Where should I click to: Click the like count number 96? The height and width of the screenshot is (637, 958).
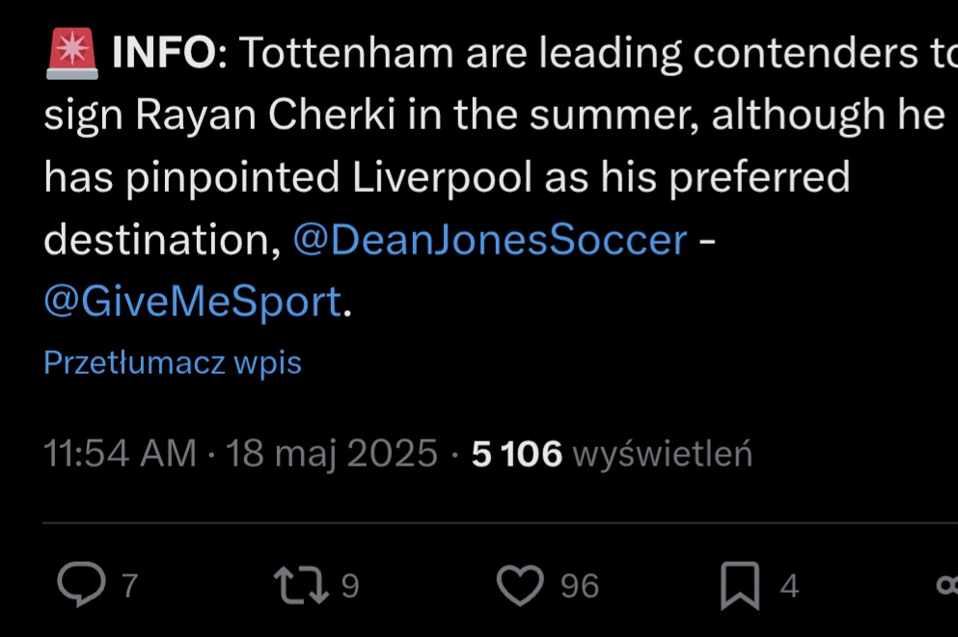pos(579,586)
